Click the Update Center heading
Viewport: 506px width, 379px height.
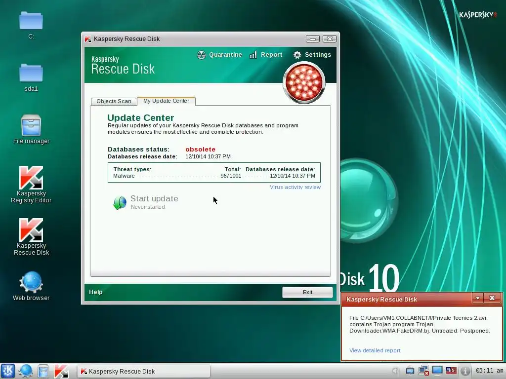(140, 117)
